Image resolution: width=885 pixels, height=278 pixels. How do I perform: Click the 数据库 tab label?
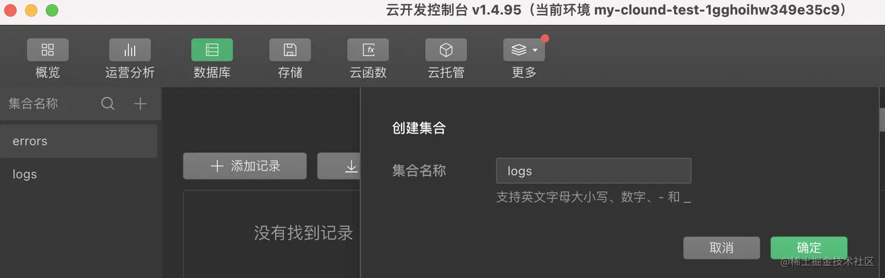point(212,73)
